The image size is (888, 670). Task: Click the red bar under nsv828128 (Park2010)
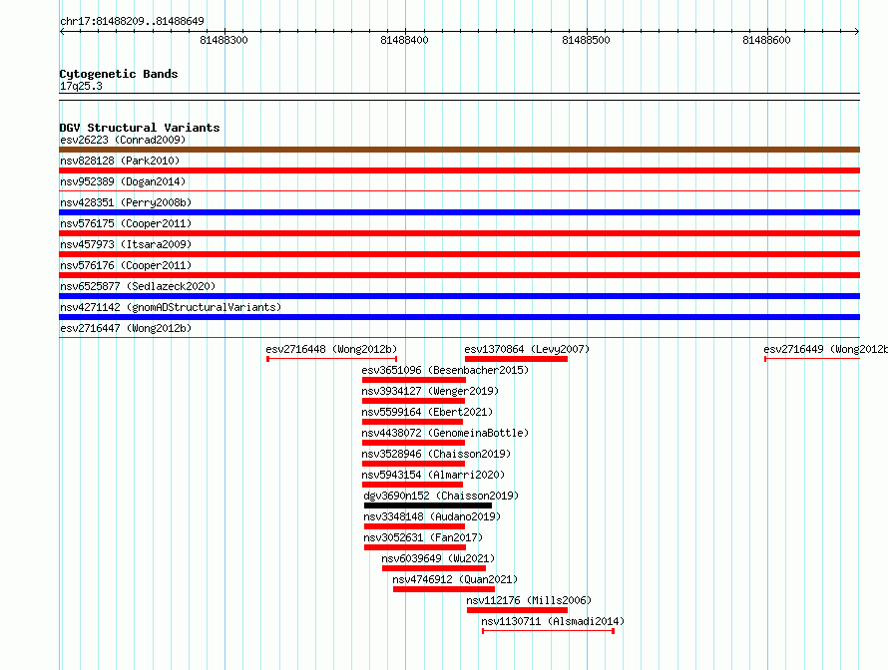(459, 170)
